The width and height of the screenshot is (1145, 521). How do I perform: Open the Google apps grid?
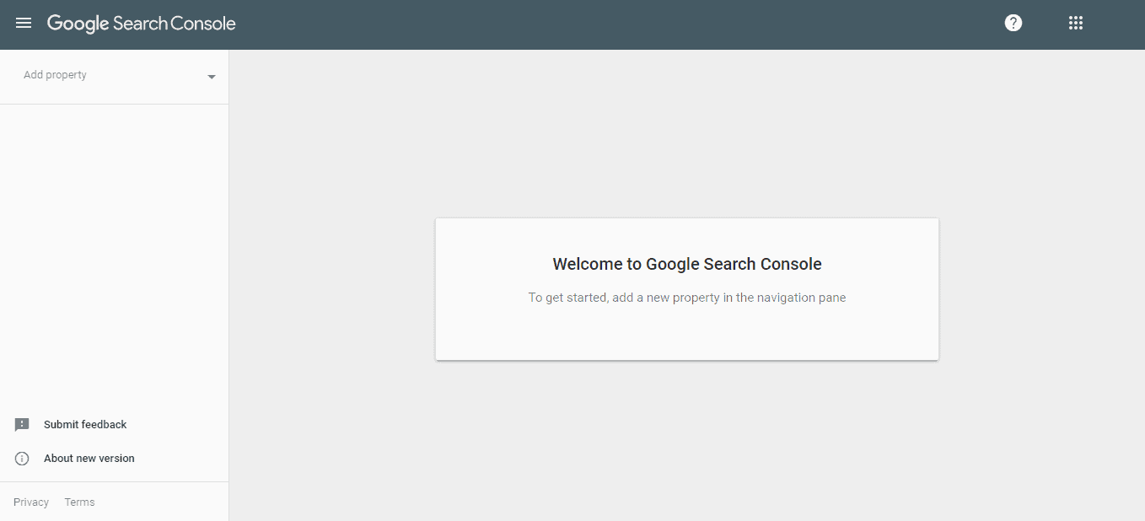[x=1076, y=24]
